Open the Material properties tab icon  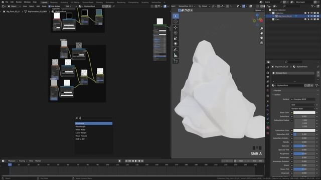click(268, 128)
